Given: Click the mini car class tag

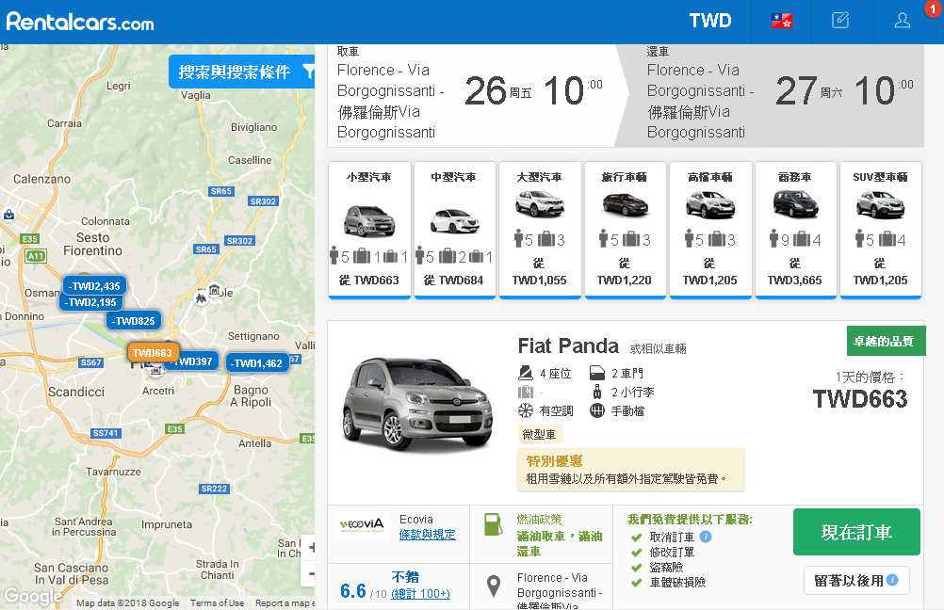Looking at the screenshot, I should [540, 434].
